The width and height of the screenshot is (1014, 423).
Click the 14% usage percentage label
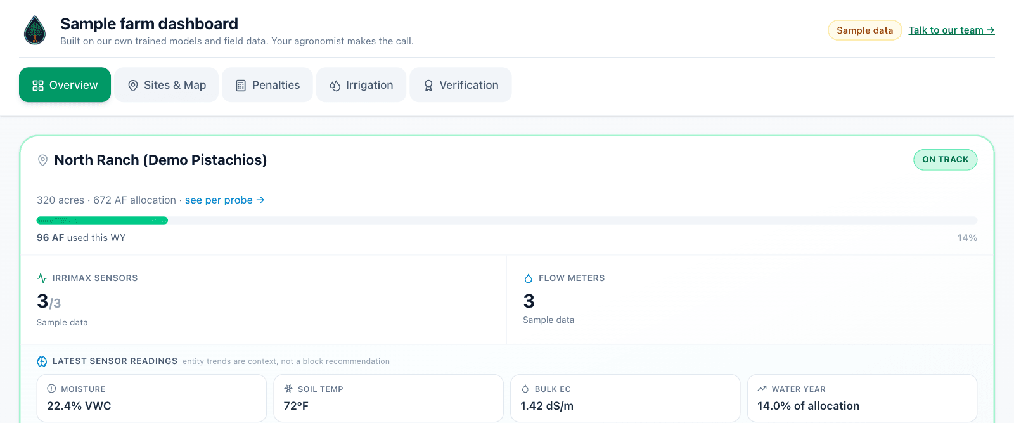[967, 238]
